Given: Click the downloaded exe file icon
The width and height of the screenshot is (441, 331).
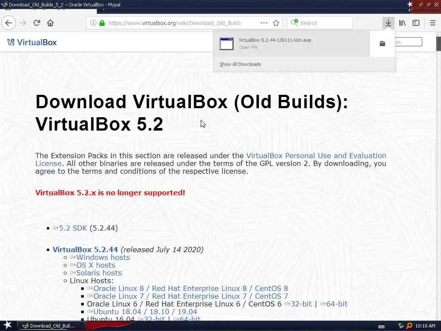Looking at the screenshot, I should [227, 44].
